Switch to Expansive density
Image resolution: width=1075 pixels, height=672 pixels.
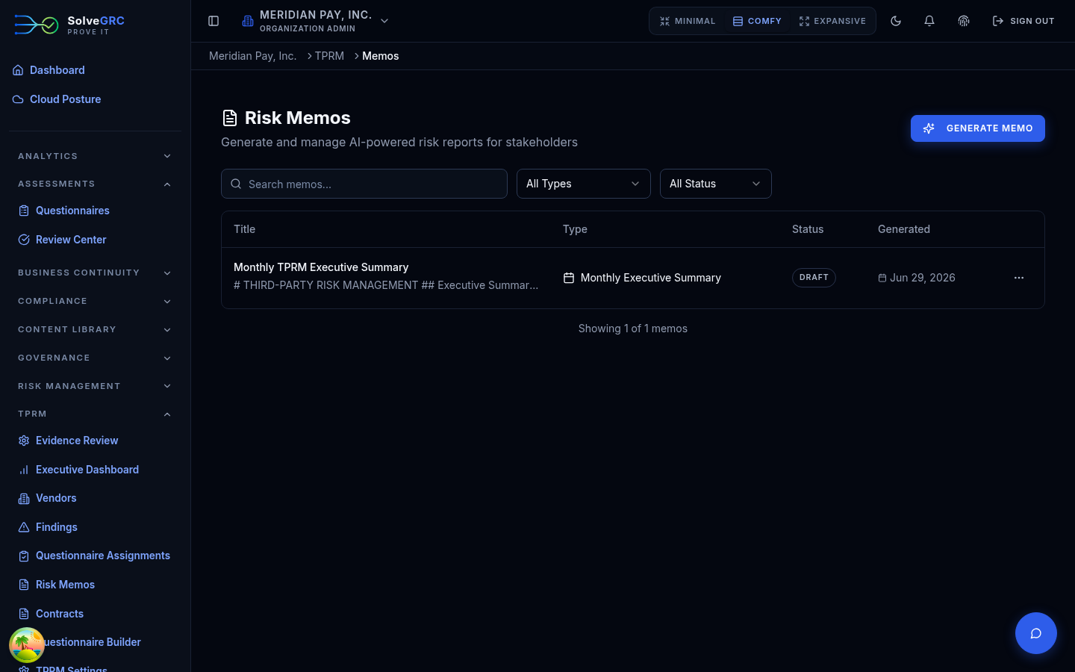(832, 21)
